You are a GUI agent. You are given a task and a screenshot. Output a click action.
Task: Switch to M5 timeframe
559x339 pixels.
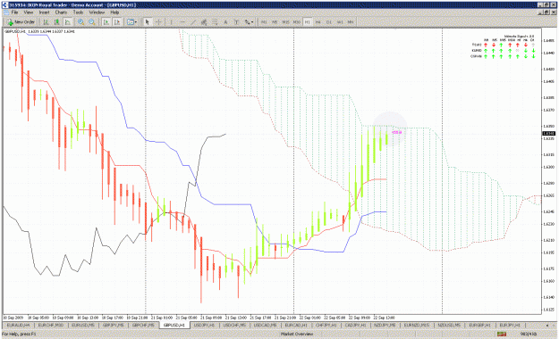click(275, 22)
